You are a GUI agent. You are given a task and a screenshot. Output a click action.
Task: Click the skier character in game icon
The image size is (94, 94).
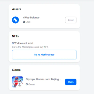tap(16, 81)
